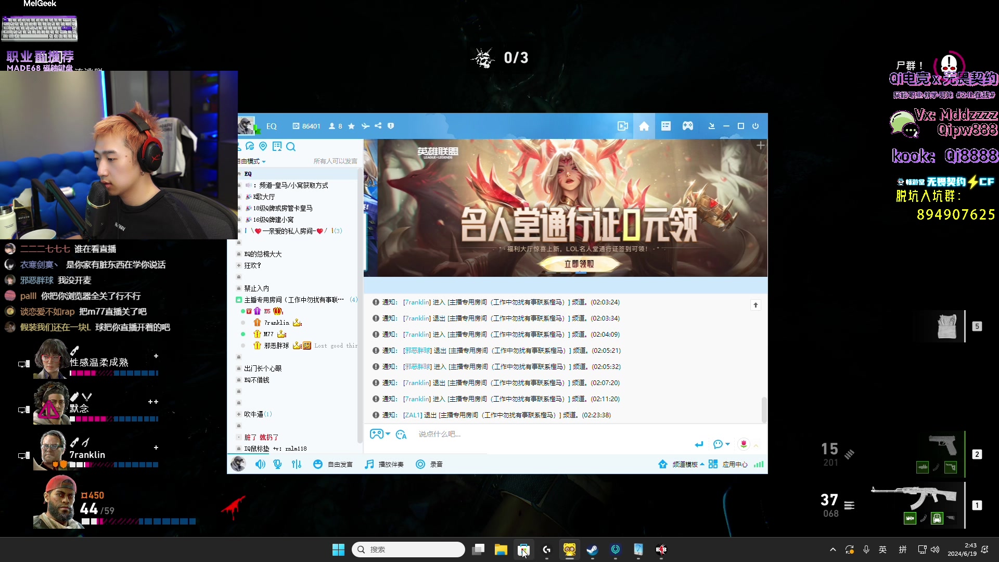
Task: Click the 自由发言 speak mode button
Action: coord(332,464)
